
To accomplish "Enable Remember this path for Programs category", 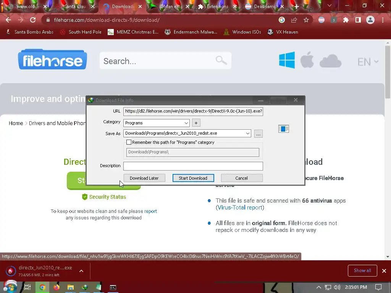I will pyautogui.click(x=129, y=142).
